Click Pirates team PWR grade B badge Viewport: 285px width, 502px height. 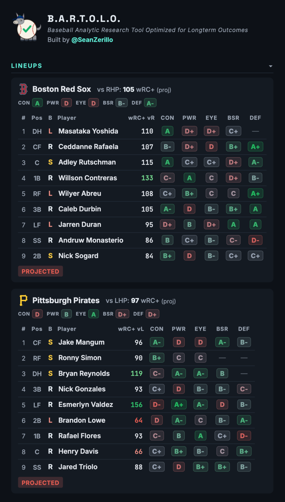[66, 314]
